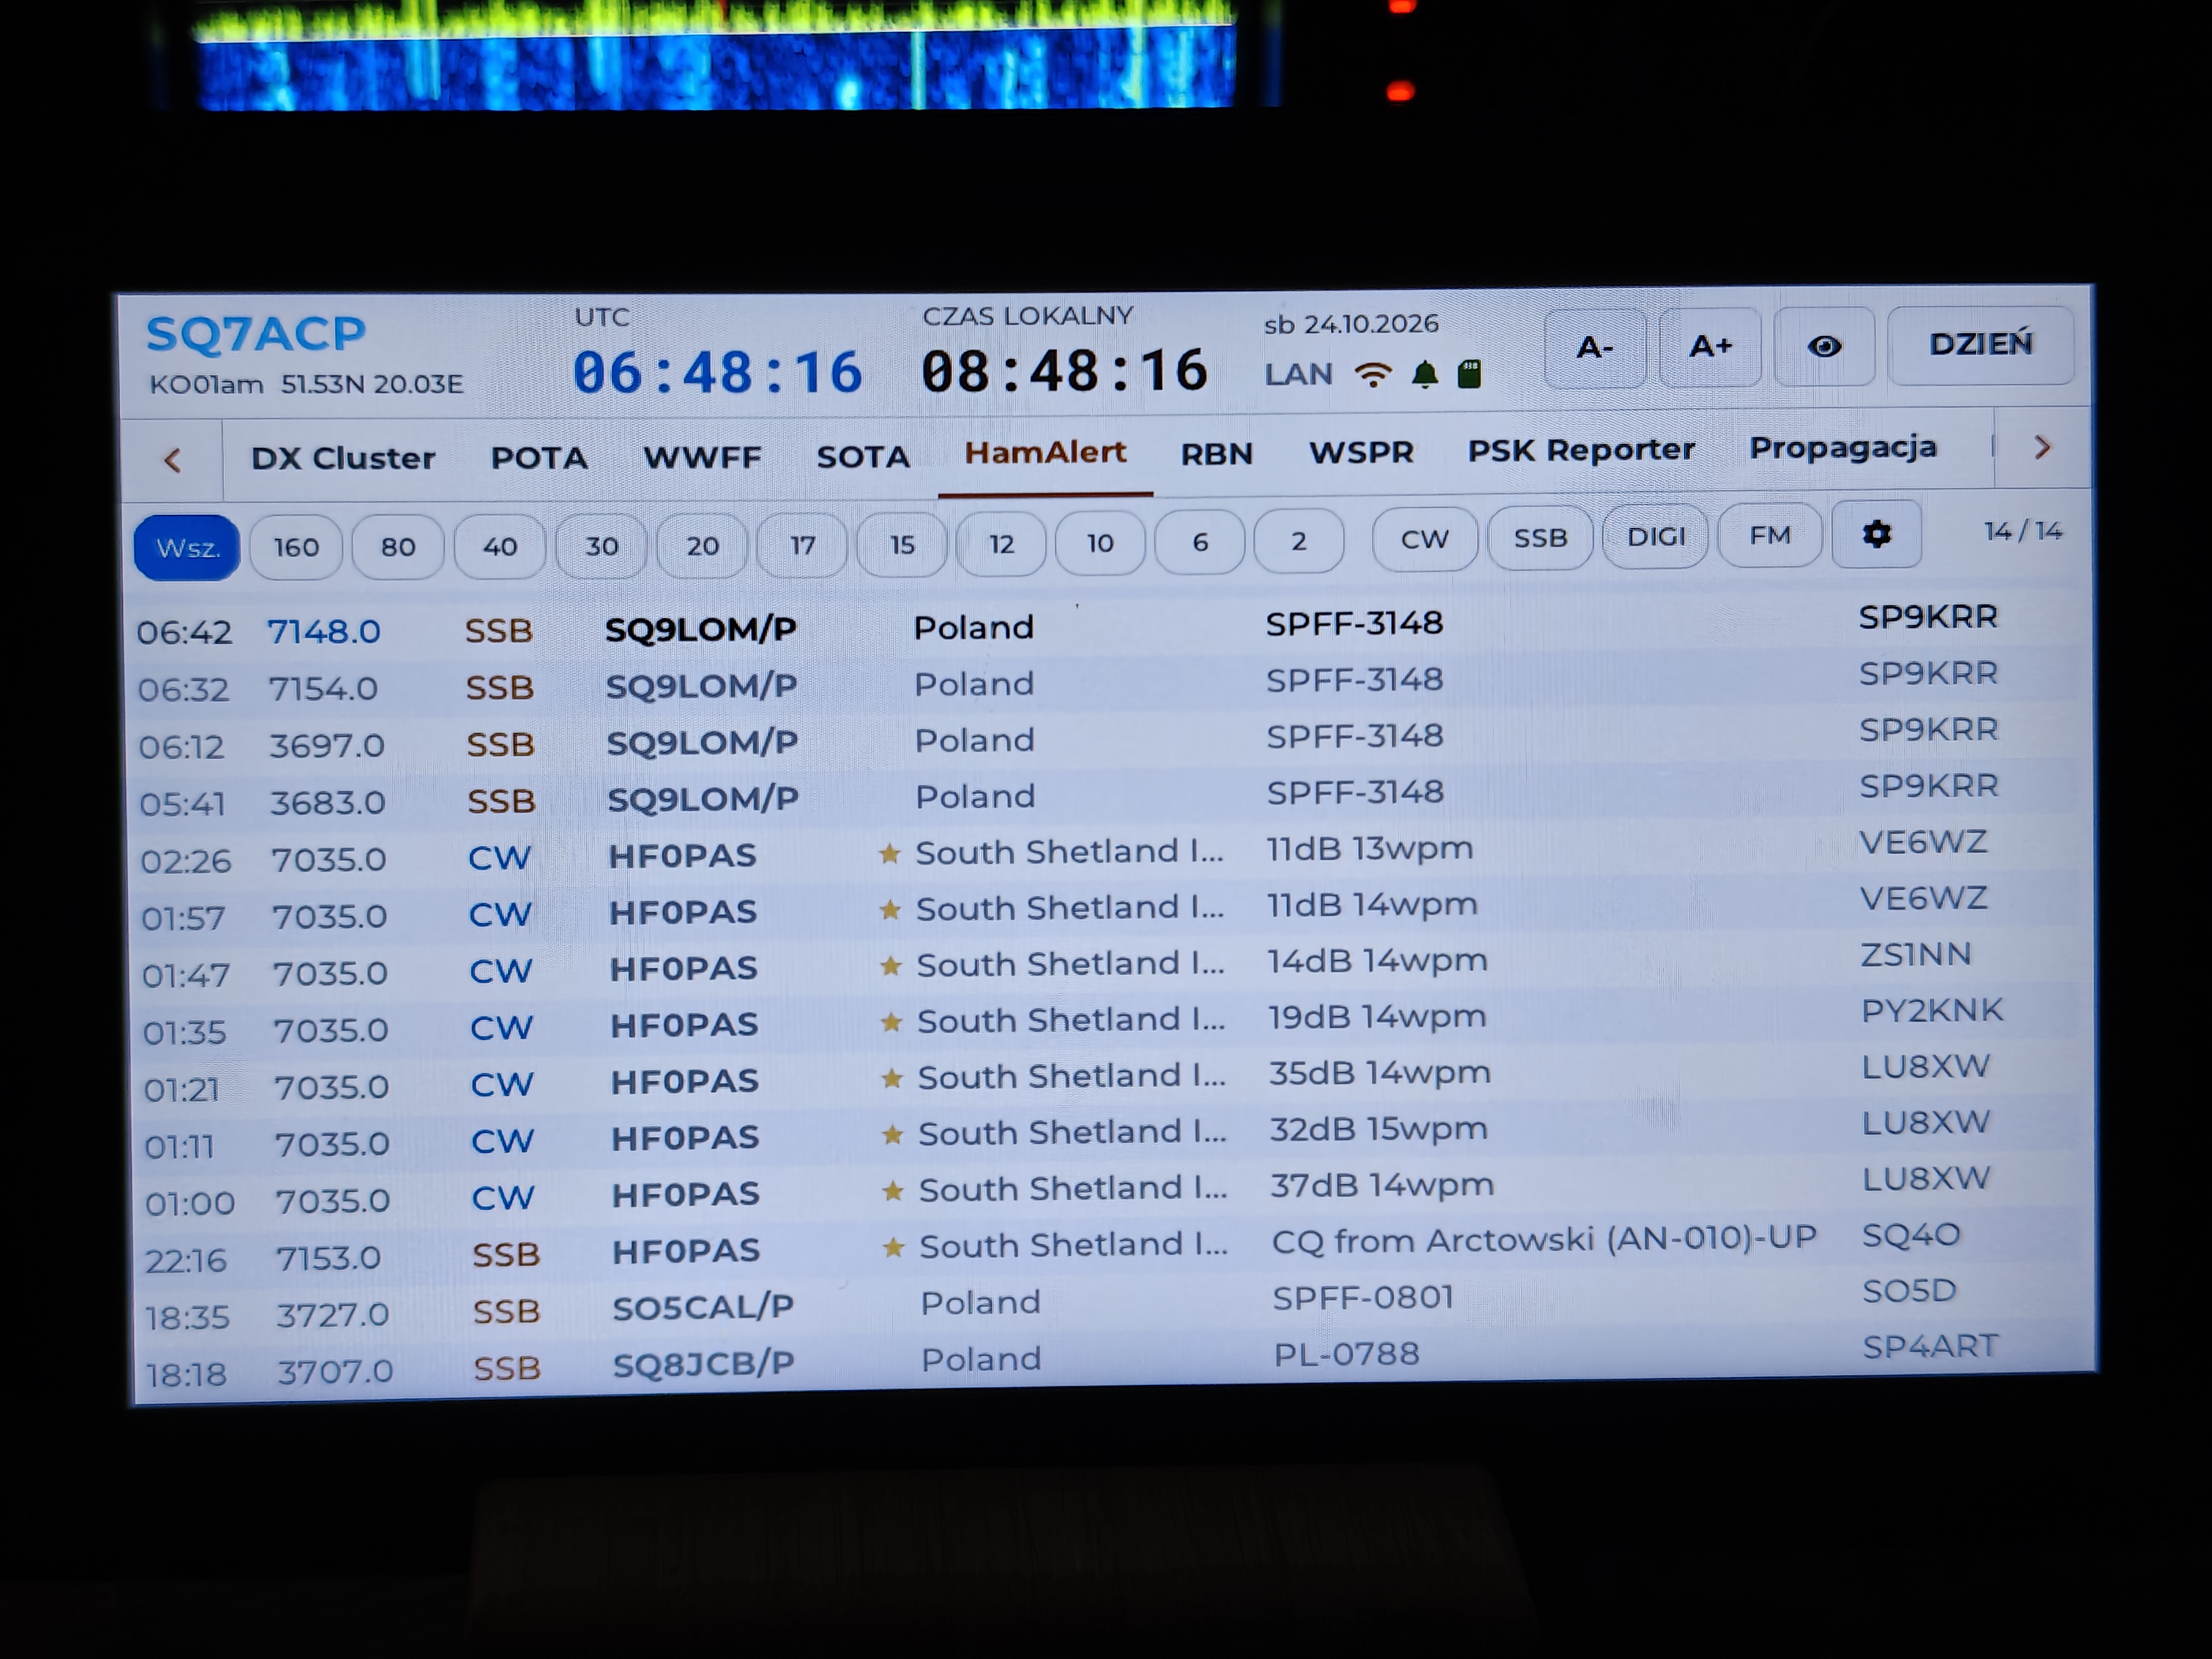Click star on 02:26 HF0PAS row

(889, 853)
